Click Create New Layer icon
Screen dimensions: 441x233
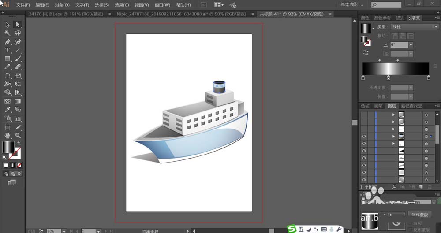(x=421, y=187)
